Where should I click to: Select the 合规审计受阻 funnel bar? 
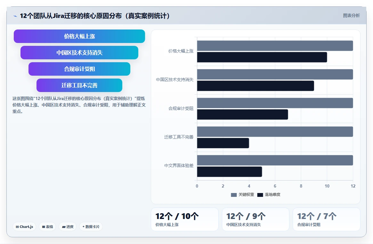(79, 69)
